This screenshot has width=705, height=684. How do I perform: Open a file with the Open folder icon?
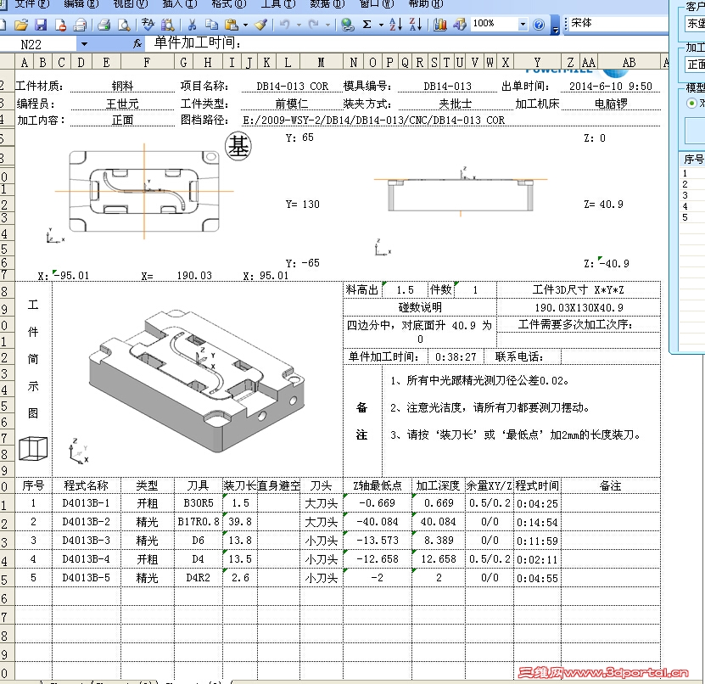click(x=20, y=25)
